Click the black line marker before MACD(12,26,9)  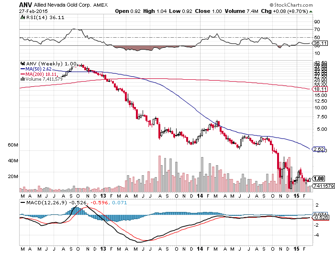22,202
